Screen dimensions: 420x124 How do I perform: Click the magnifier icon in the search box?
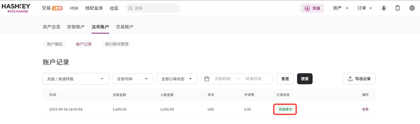coord(131,8)
